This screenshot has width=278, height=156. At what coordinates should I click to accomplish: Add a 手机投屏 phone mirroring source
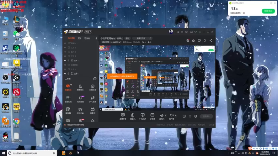tap(142, 116)
